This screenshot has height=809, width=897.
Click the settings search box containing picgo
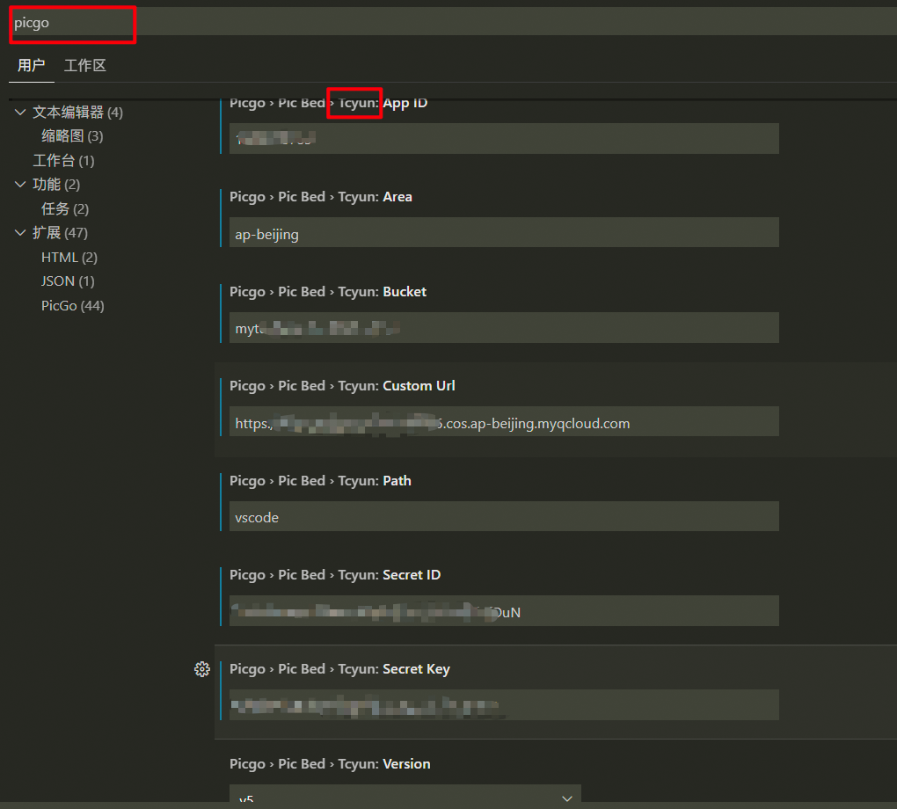453,22
